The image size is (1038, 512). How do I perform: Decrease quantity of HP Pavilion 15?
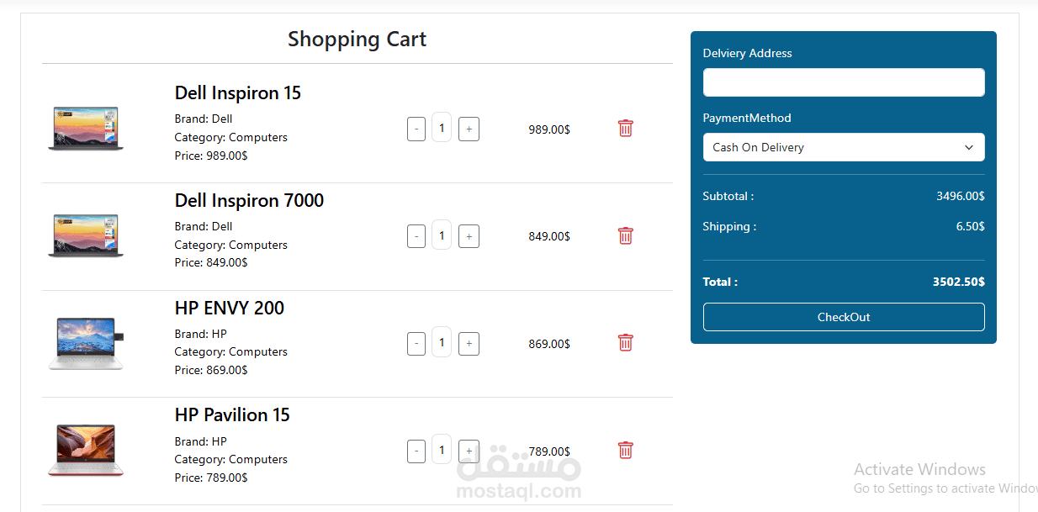point(416,451)
